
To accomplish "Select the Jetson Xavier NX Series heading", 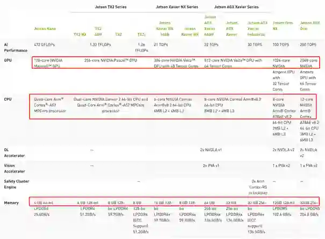I will point(177,7).
